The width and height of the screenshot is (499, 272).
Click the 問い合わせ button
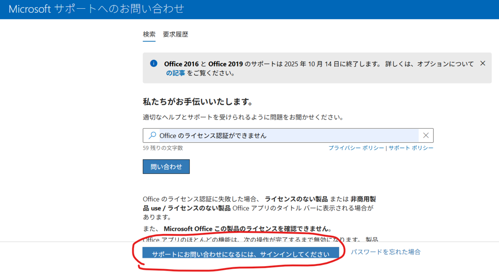click(166, 167)
